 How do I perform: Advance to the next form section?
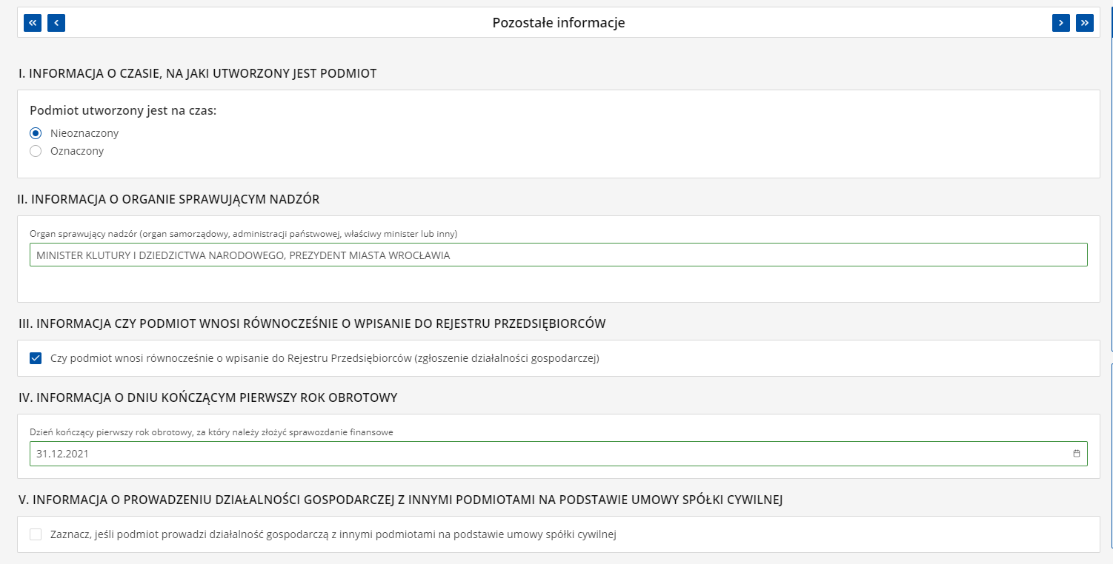pyautogui.click(x=1061, y=23)
